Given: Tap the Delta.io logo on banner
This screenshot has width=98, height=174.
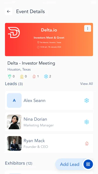Looking at the screenshot, I should point(14,32).
